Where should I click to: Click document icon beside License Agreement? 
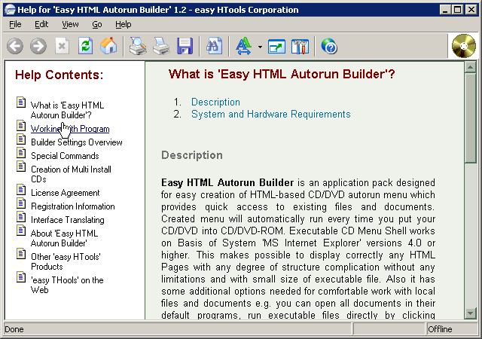pyautogui.click(x=21, y=189)
